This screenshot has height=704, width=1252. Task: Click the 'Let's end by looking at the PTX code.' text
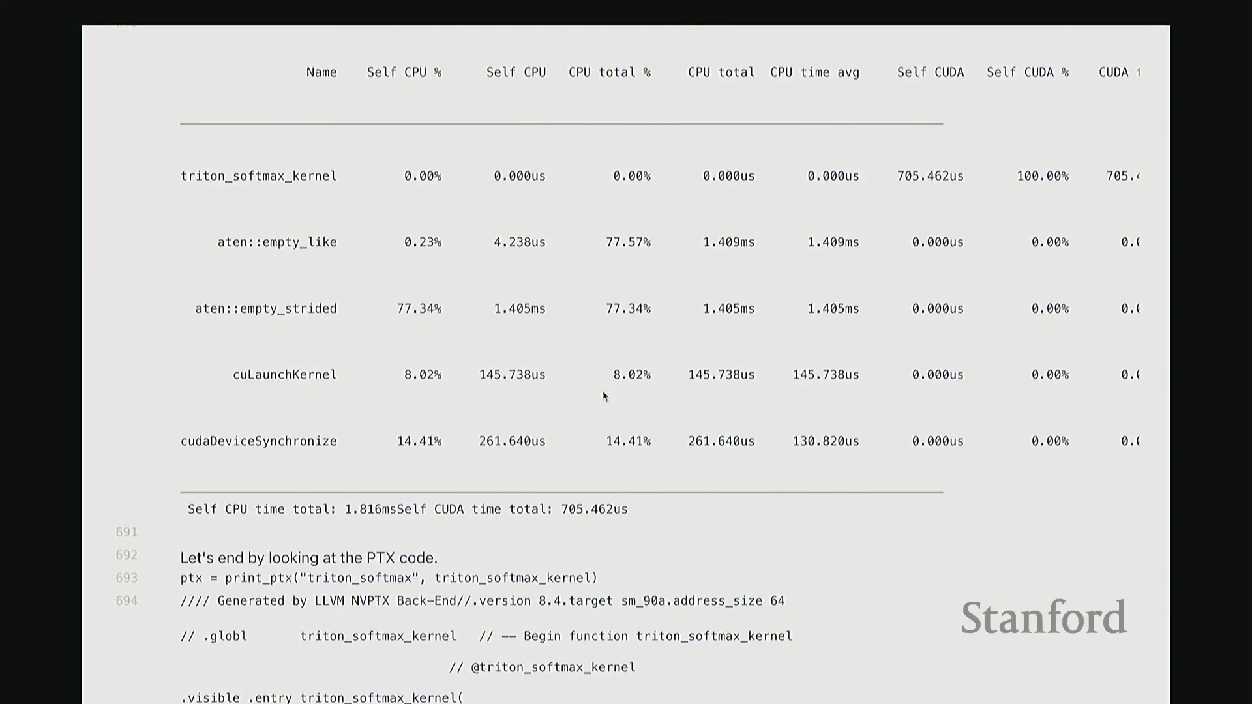(308, 558)
